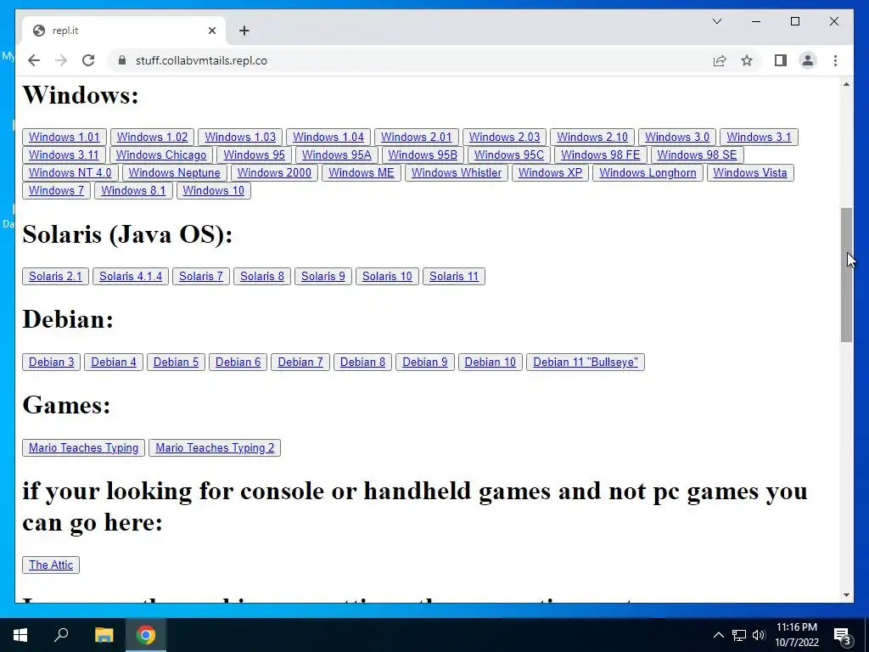
Task: Open the Windows 10 link
Action: (213, 190)
